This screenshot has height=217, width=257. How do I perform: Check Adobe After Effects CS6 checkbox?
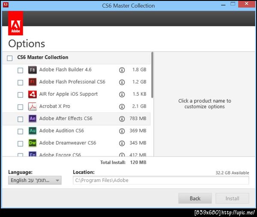tap(20, 119)
